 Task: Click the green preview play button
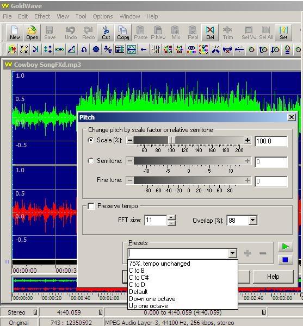pos(285,247)
